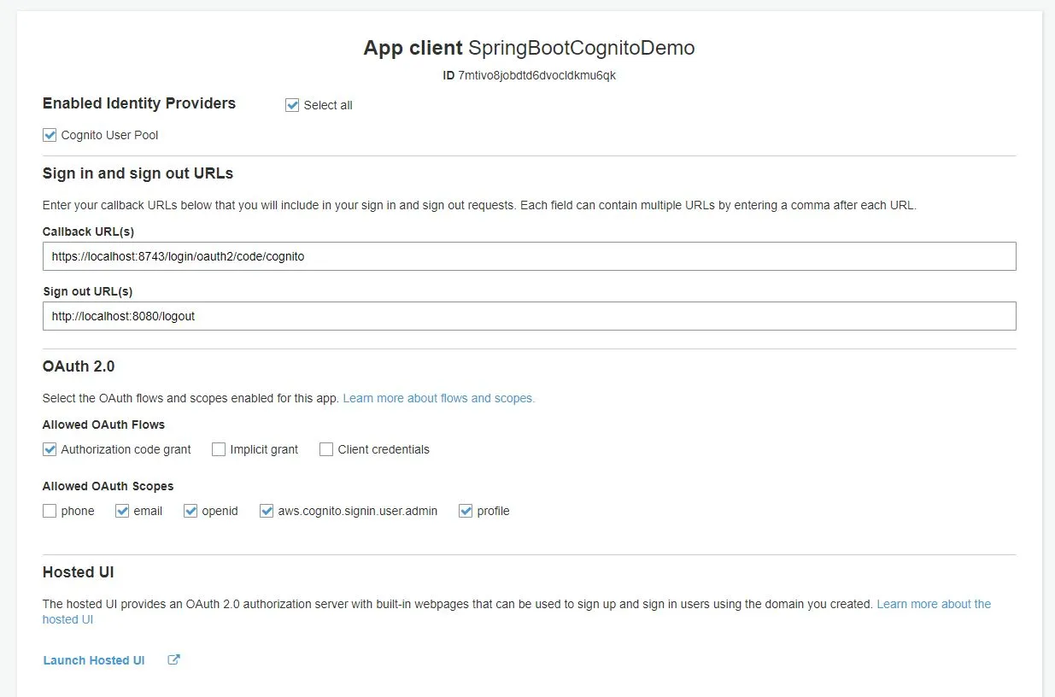Image resolution: width=1055 pixels, height=697 pixels.
Task: Uncheck the Select all identity providers box
Action: tap(292, 104)
